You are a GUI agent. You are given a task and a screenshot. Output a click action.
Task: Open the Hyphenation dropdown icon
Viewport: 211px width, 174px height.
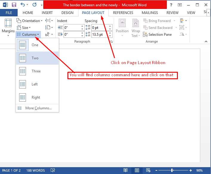49,34
